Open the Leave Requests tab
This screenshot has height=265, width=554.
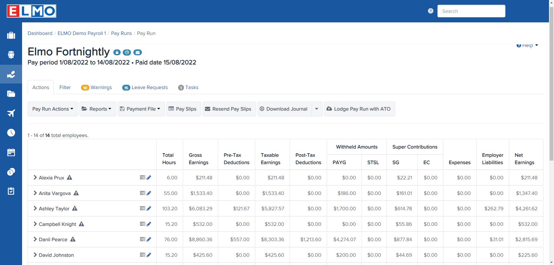coord(150,87)
